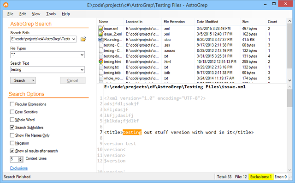Viewport: 295px width, 183px height.
Task: Click the Cancel button
Action: 73,80
